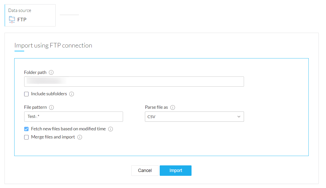The height and width of the screenshot is (188, 326).
Task: Click the Folder path info icon
Action: 51,72
